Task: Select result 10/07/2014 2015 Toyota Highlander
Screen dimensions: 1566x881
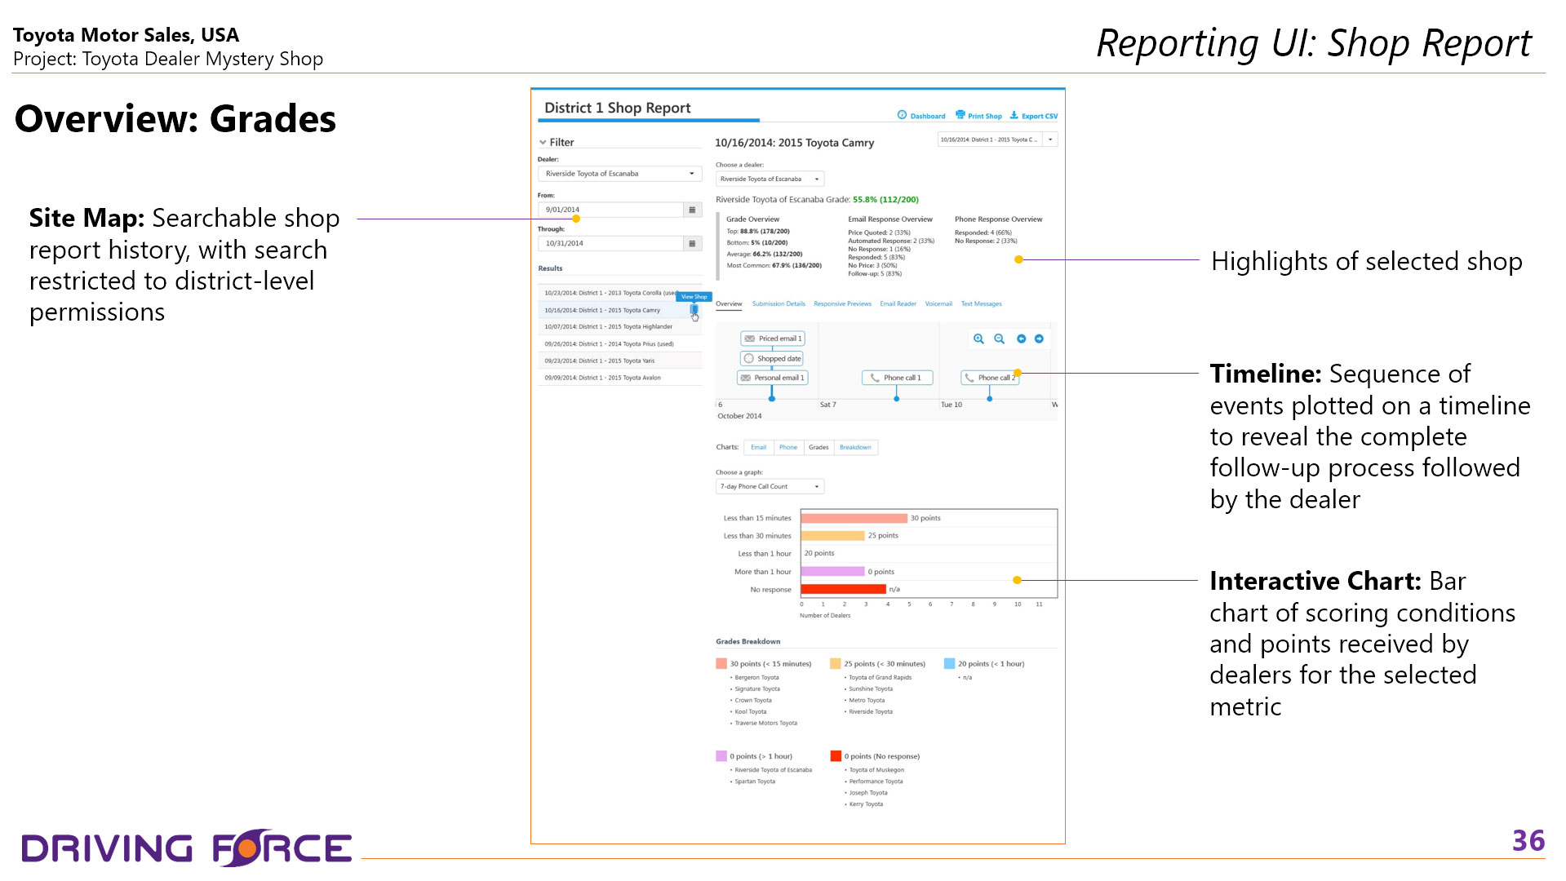Action: point(619,327)
